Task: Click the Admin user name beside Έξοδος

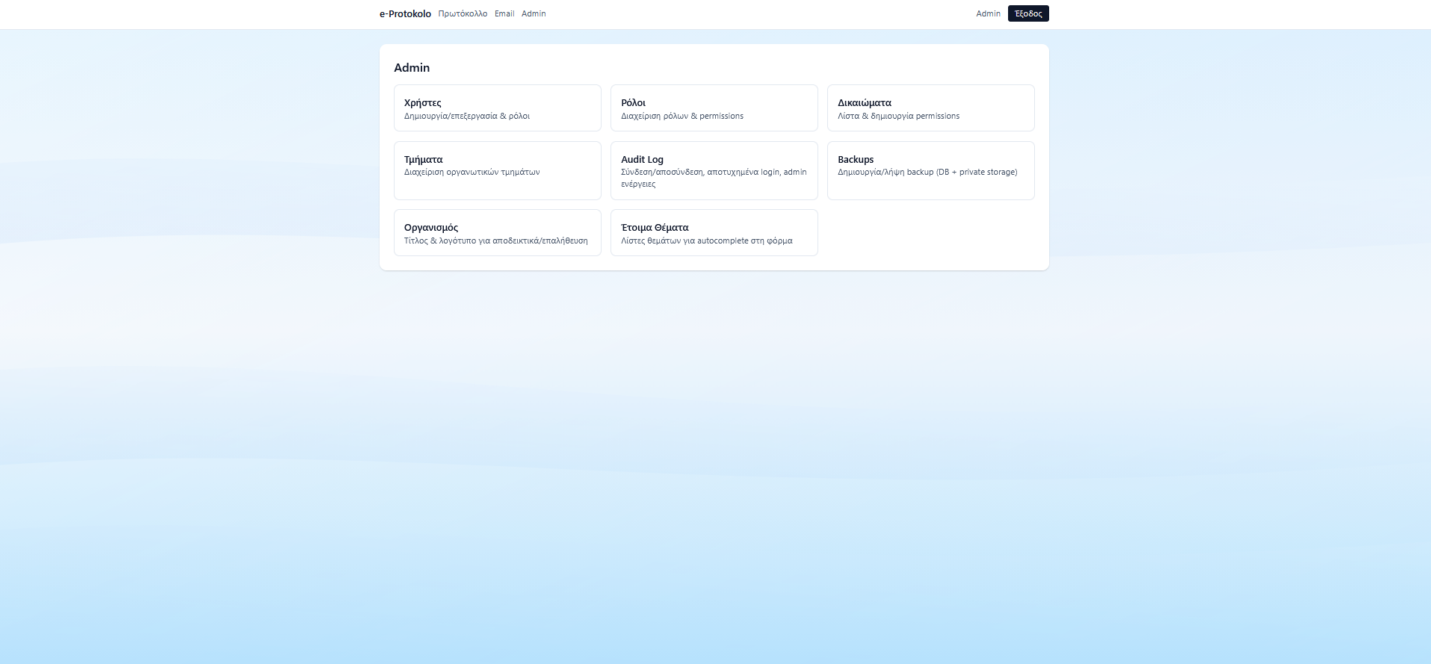Action: (988, 13)
